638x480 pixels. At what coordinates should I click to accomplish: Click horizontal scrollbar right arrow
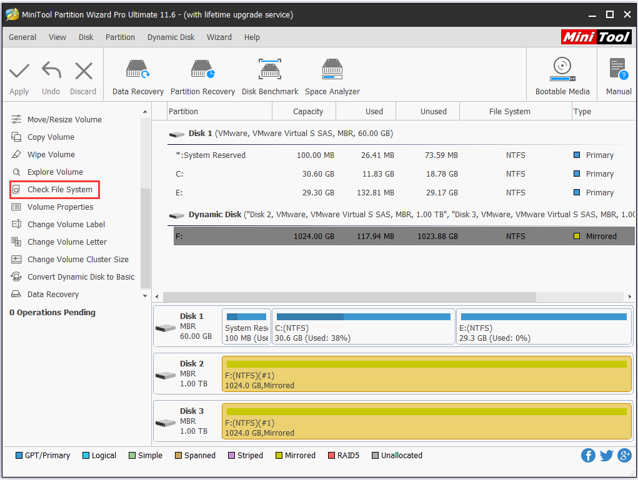[629, 296]
